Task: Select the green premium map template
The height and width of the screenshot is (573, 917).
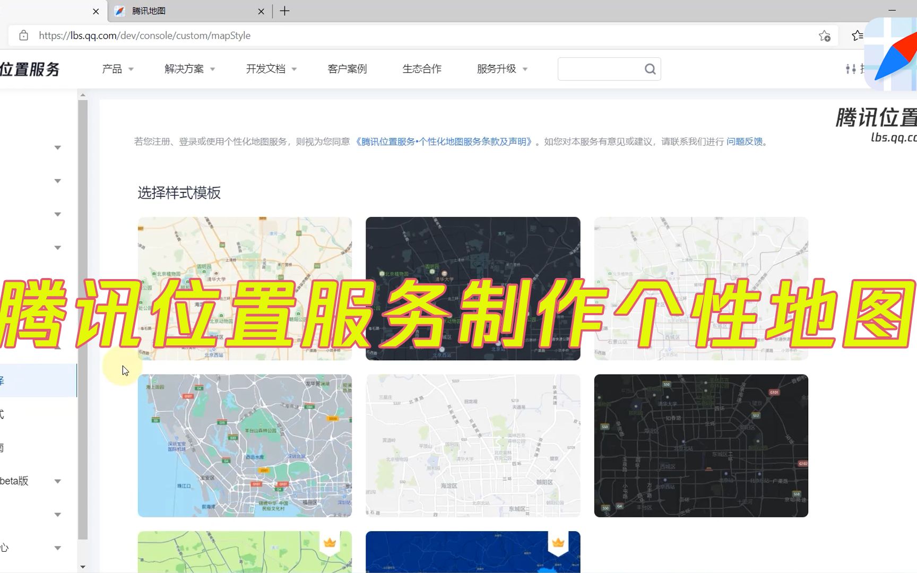Action: (x=245, y=552)
